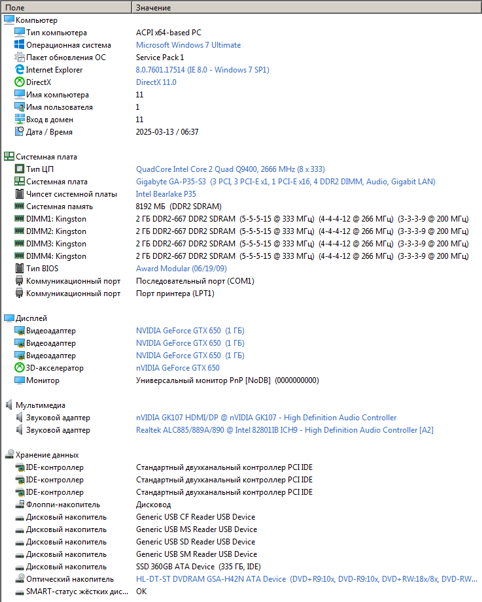The image size is (482, 602).
Task: Open the QuadCore Intel Core 2 Quad Q9400 link
Action: tap(230, 169)
